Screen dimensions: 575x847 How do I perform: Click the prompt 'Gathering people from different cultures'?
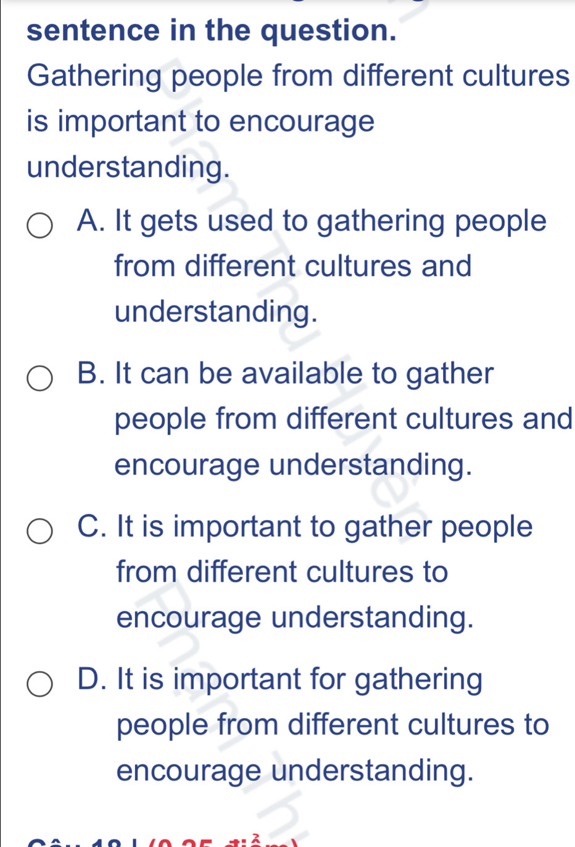299,76
